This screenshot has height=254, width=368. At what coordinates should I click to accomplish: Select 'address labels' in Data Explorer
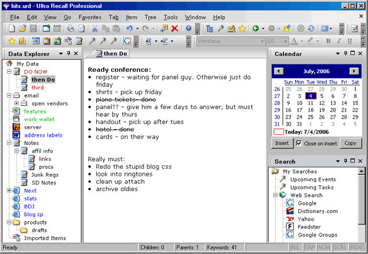click(x=43, y=135)
